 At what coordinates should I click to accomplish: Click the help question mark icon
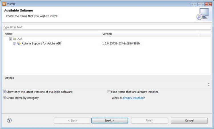click(x=9, y=120)
